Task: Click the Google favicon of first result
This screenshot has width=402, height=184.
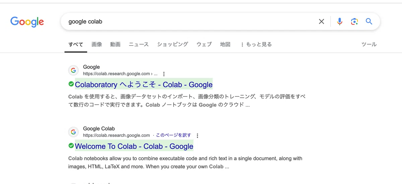Action: 73,70
